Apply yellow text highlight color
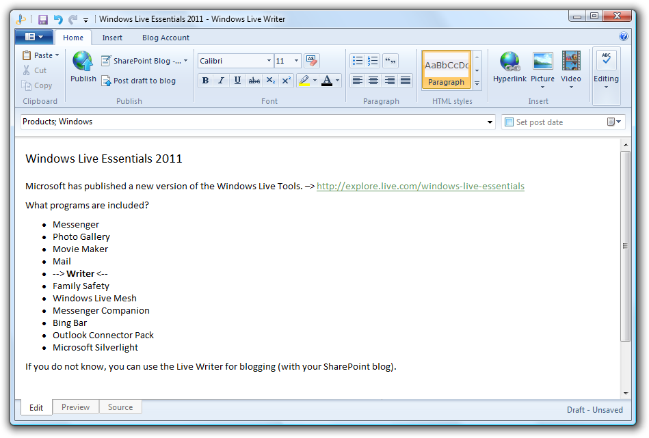Screen dimensions: 649x438 click(304, 80)
